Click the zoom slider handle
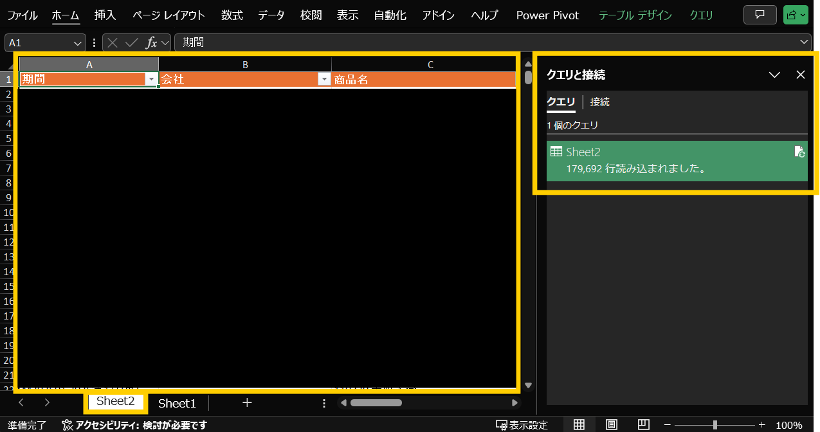820x432 pixels. click(715, 425)
